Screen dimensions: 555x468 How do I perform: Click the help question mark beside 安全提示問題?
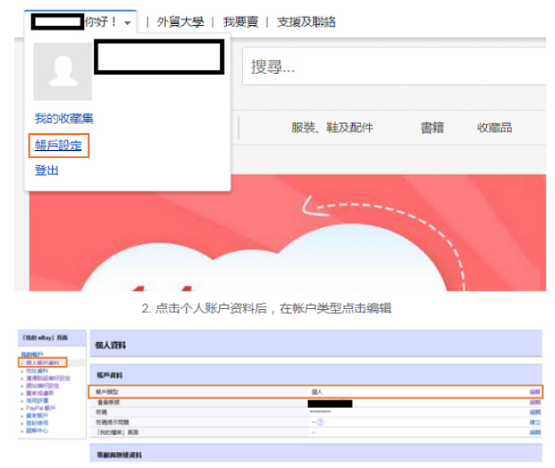(321, 421)
